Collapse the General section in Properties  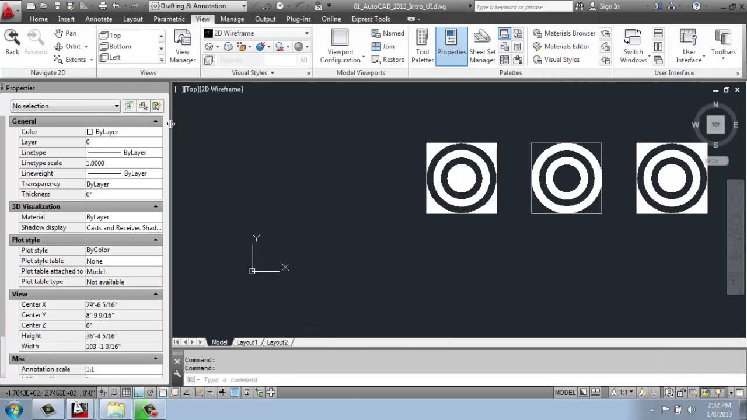pos(155,121)
